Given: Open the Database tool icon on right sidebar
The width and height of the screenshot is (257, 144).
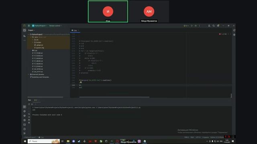Looking at the screenshot, I should click(x=234, y=35).
